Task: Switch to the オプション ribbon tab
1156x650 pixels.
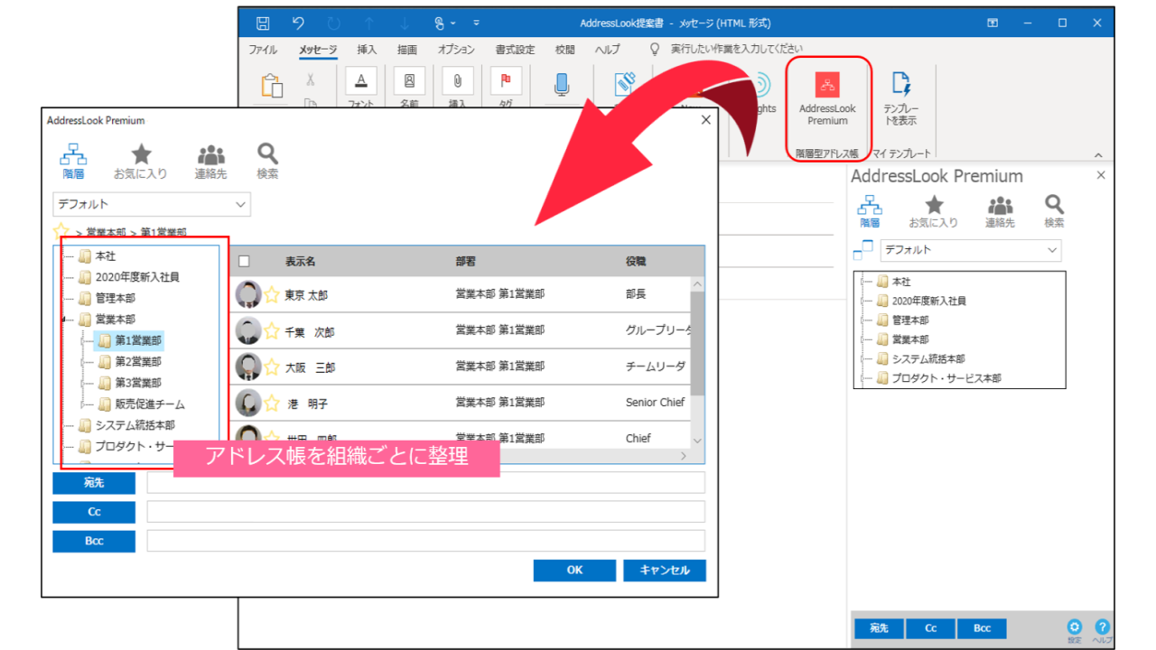Action: (456, 50)
